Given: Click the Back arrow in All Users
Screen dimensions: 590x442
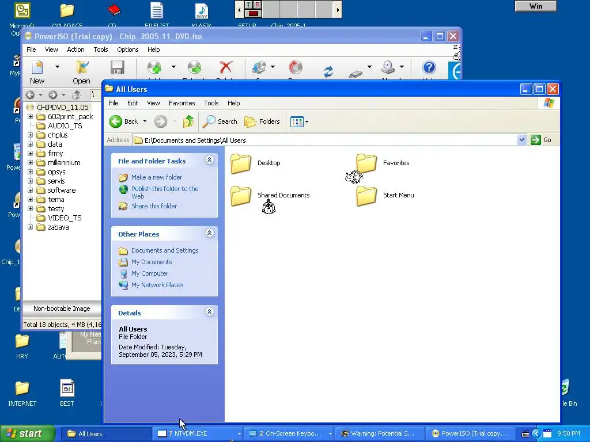Looking at the screenshot, I should pyautogui.click(x=116, y=121).
